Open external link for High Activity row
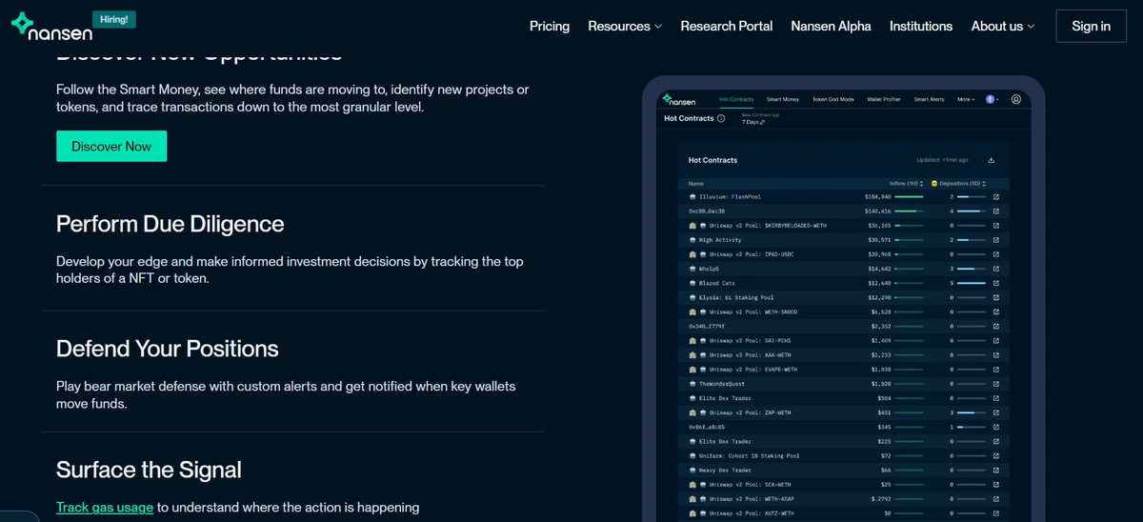Screen dimensions: 1143x522 (996, 240)
